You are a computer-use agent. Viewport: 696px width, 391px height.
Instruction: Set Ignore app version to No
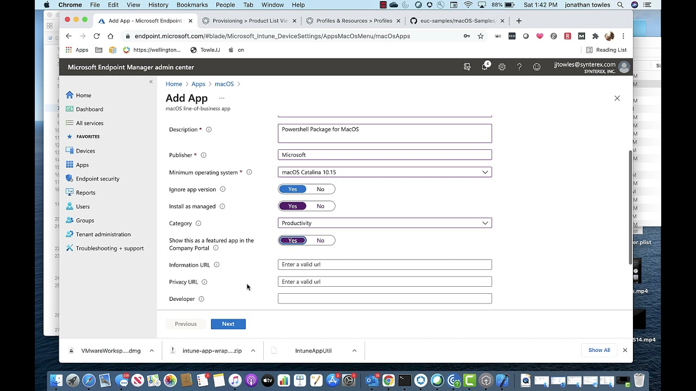[320, 189]
